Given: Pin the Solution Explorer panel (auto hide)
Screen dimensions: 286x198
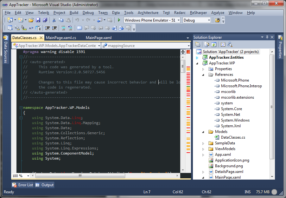Looking at the screenshot, I should pyautogui.click(x=267, y=37).
